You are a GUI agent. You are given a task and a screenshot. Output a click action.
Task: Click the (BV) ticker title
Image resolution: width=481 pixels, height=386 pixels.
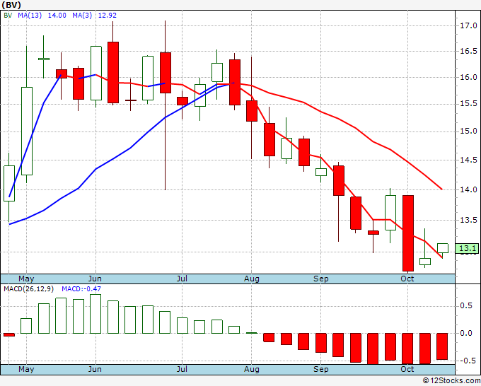point(11,5)
